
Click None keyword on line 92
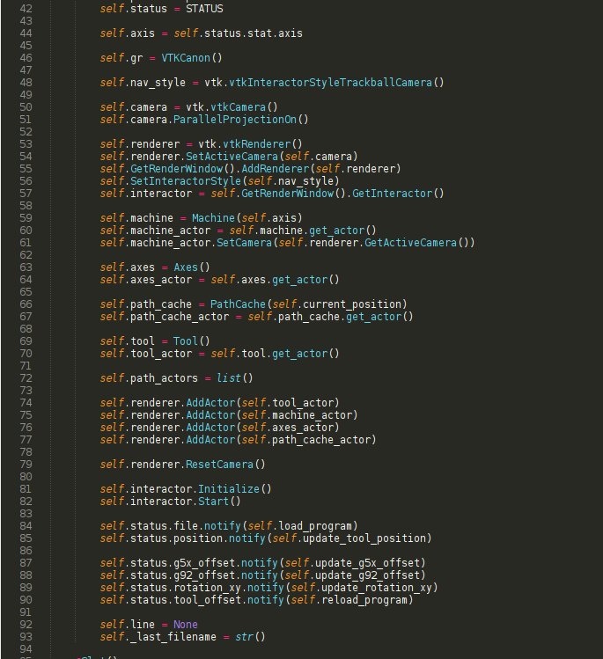click(x=186, y=625)
